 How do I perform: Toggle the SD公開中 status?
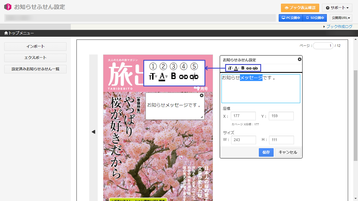click(x=315, y=18)
